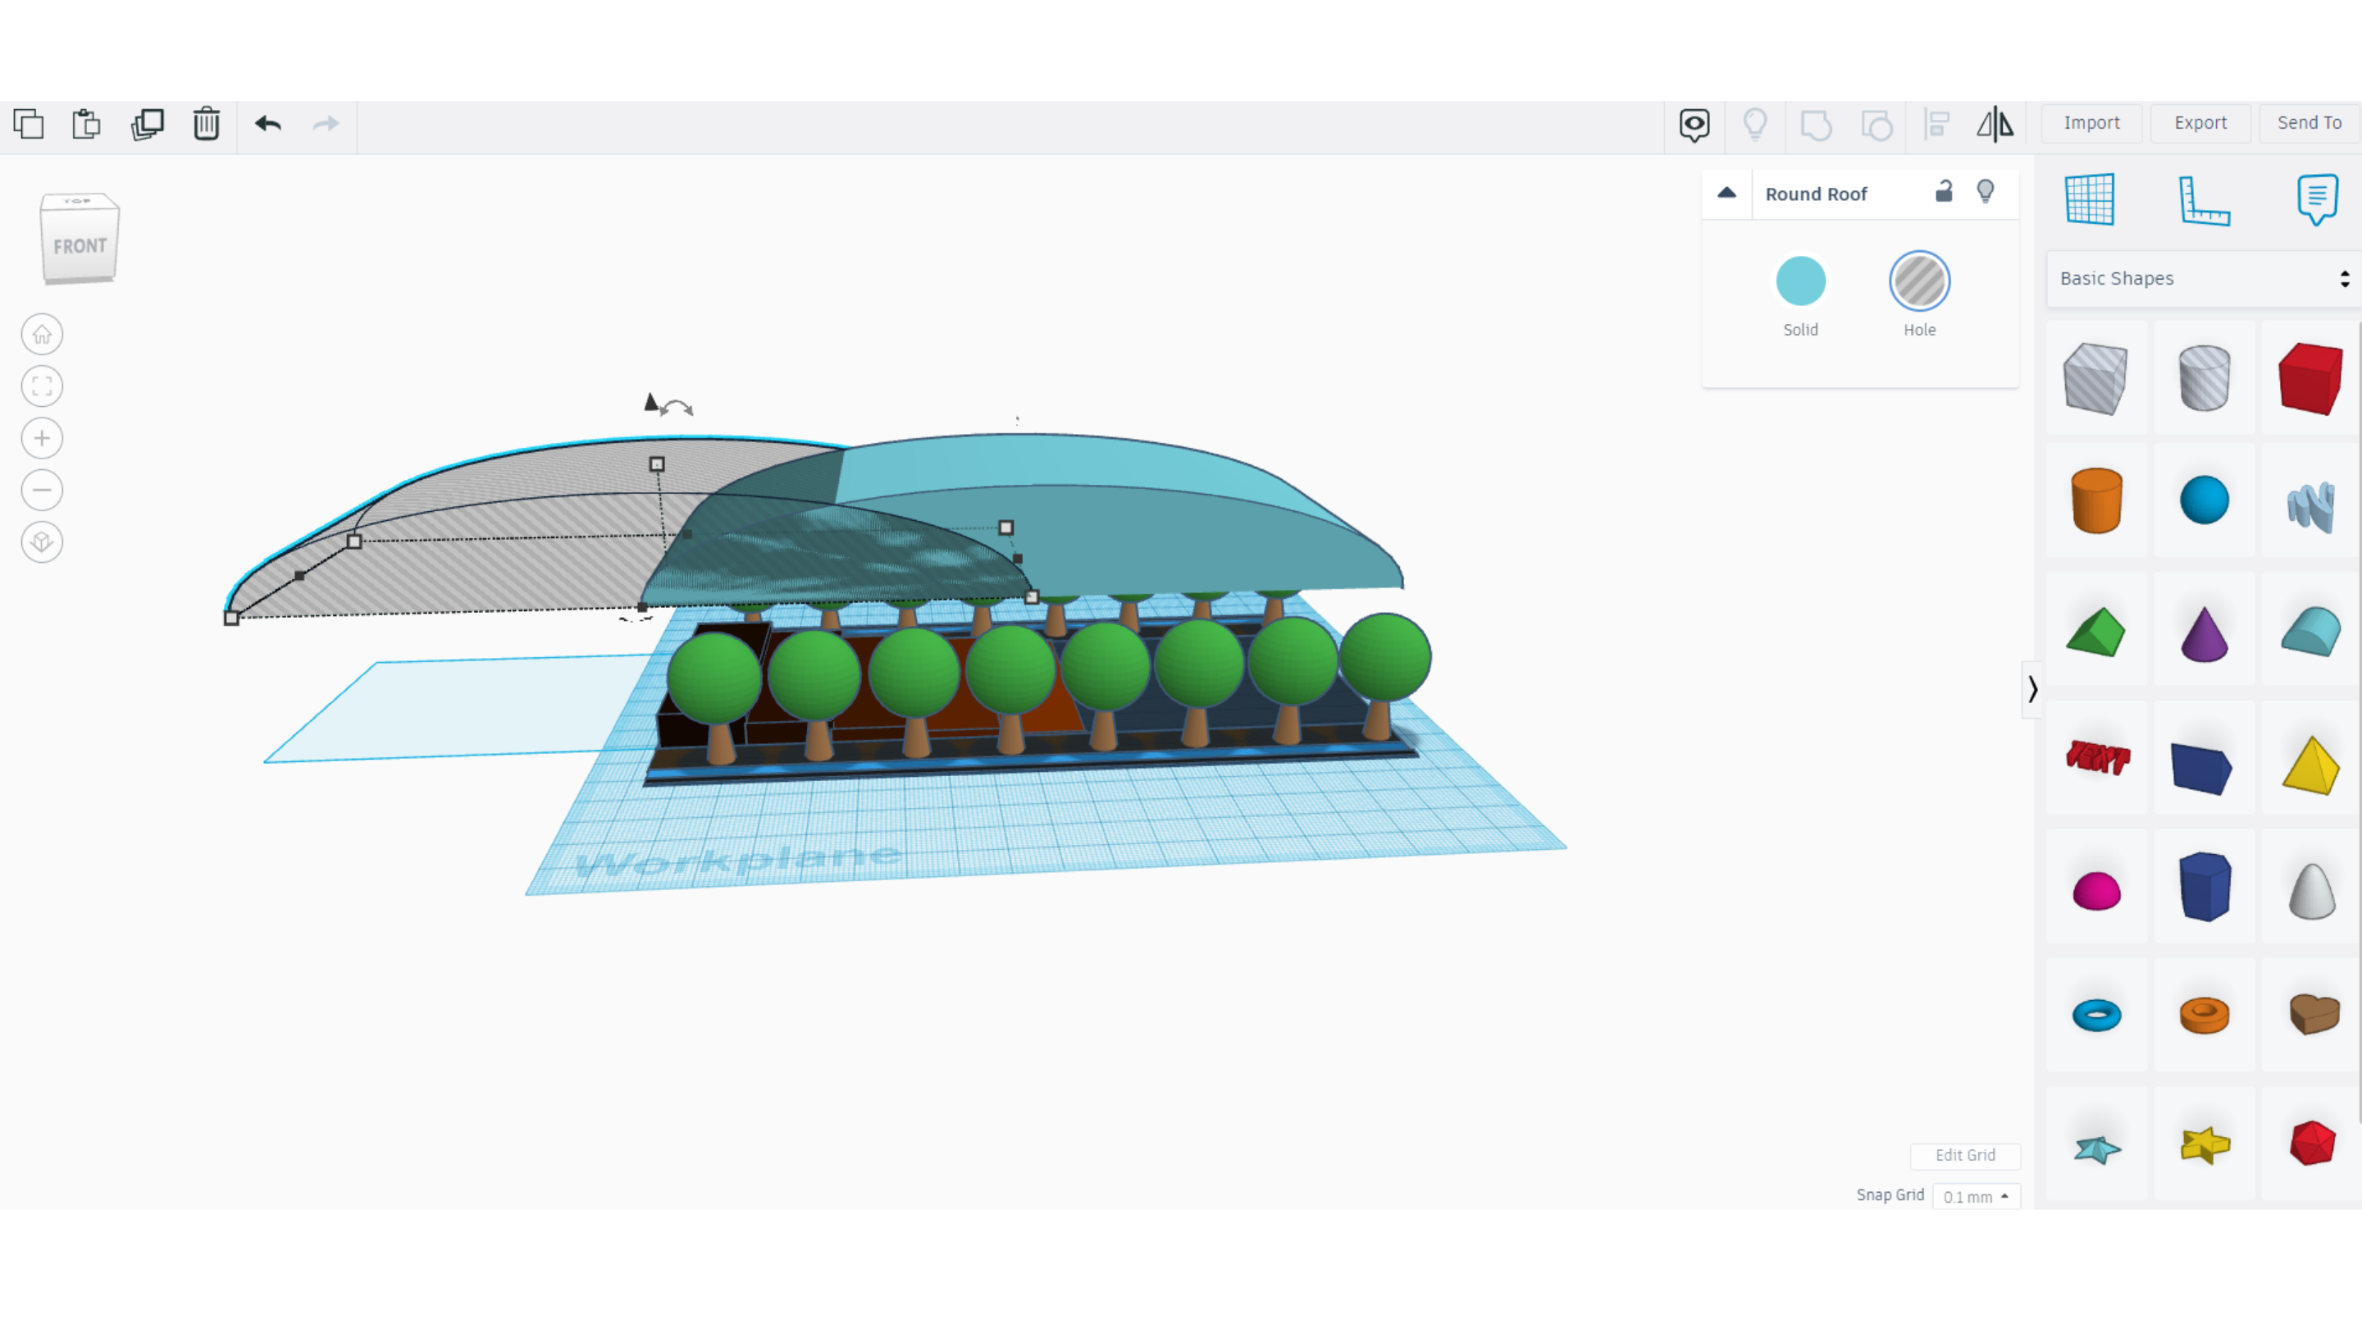
Task: Hide shape using inspector lightbulb icon
Action: point(1985,192)
